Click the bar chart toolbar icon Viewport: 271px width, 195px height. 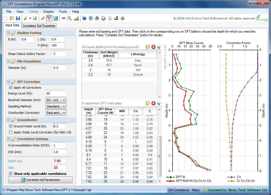click(x=76, y=18)
